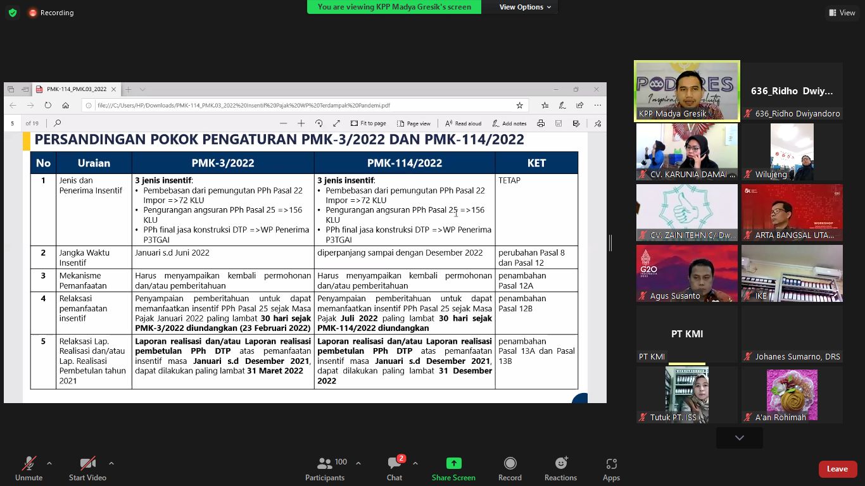Screen dimensions: 865x486
Task: Switch layout with the View button
Action: point(842,13)
